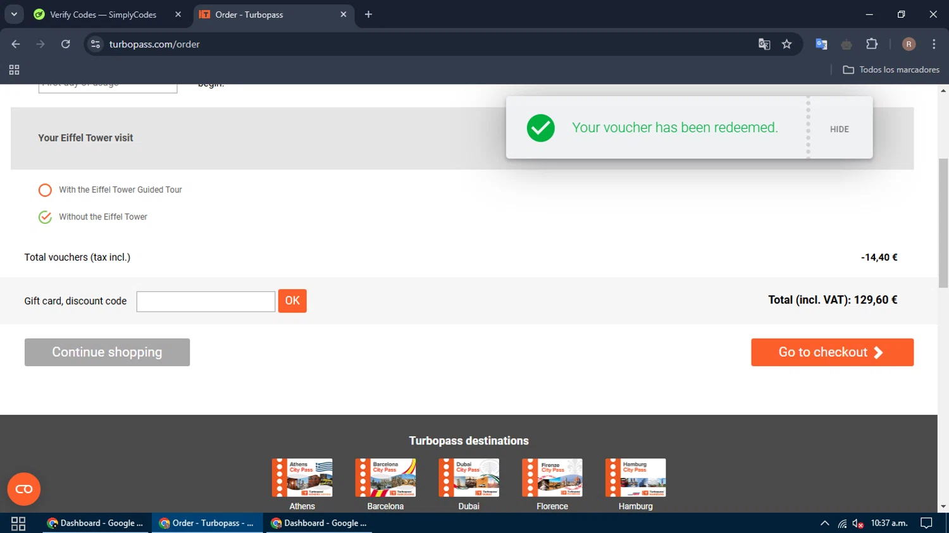Click the translate page icon
The width and height of the screenshot is (949, 533).
[x=764, y=44]
